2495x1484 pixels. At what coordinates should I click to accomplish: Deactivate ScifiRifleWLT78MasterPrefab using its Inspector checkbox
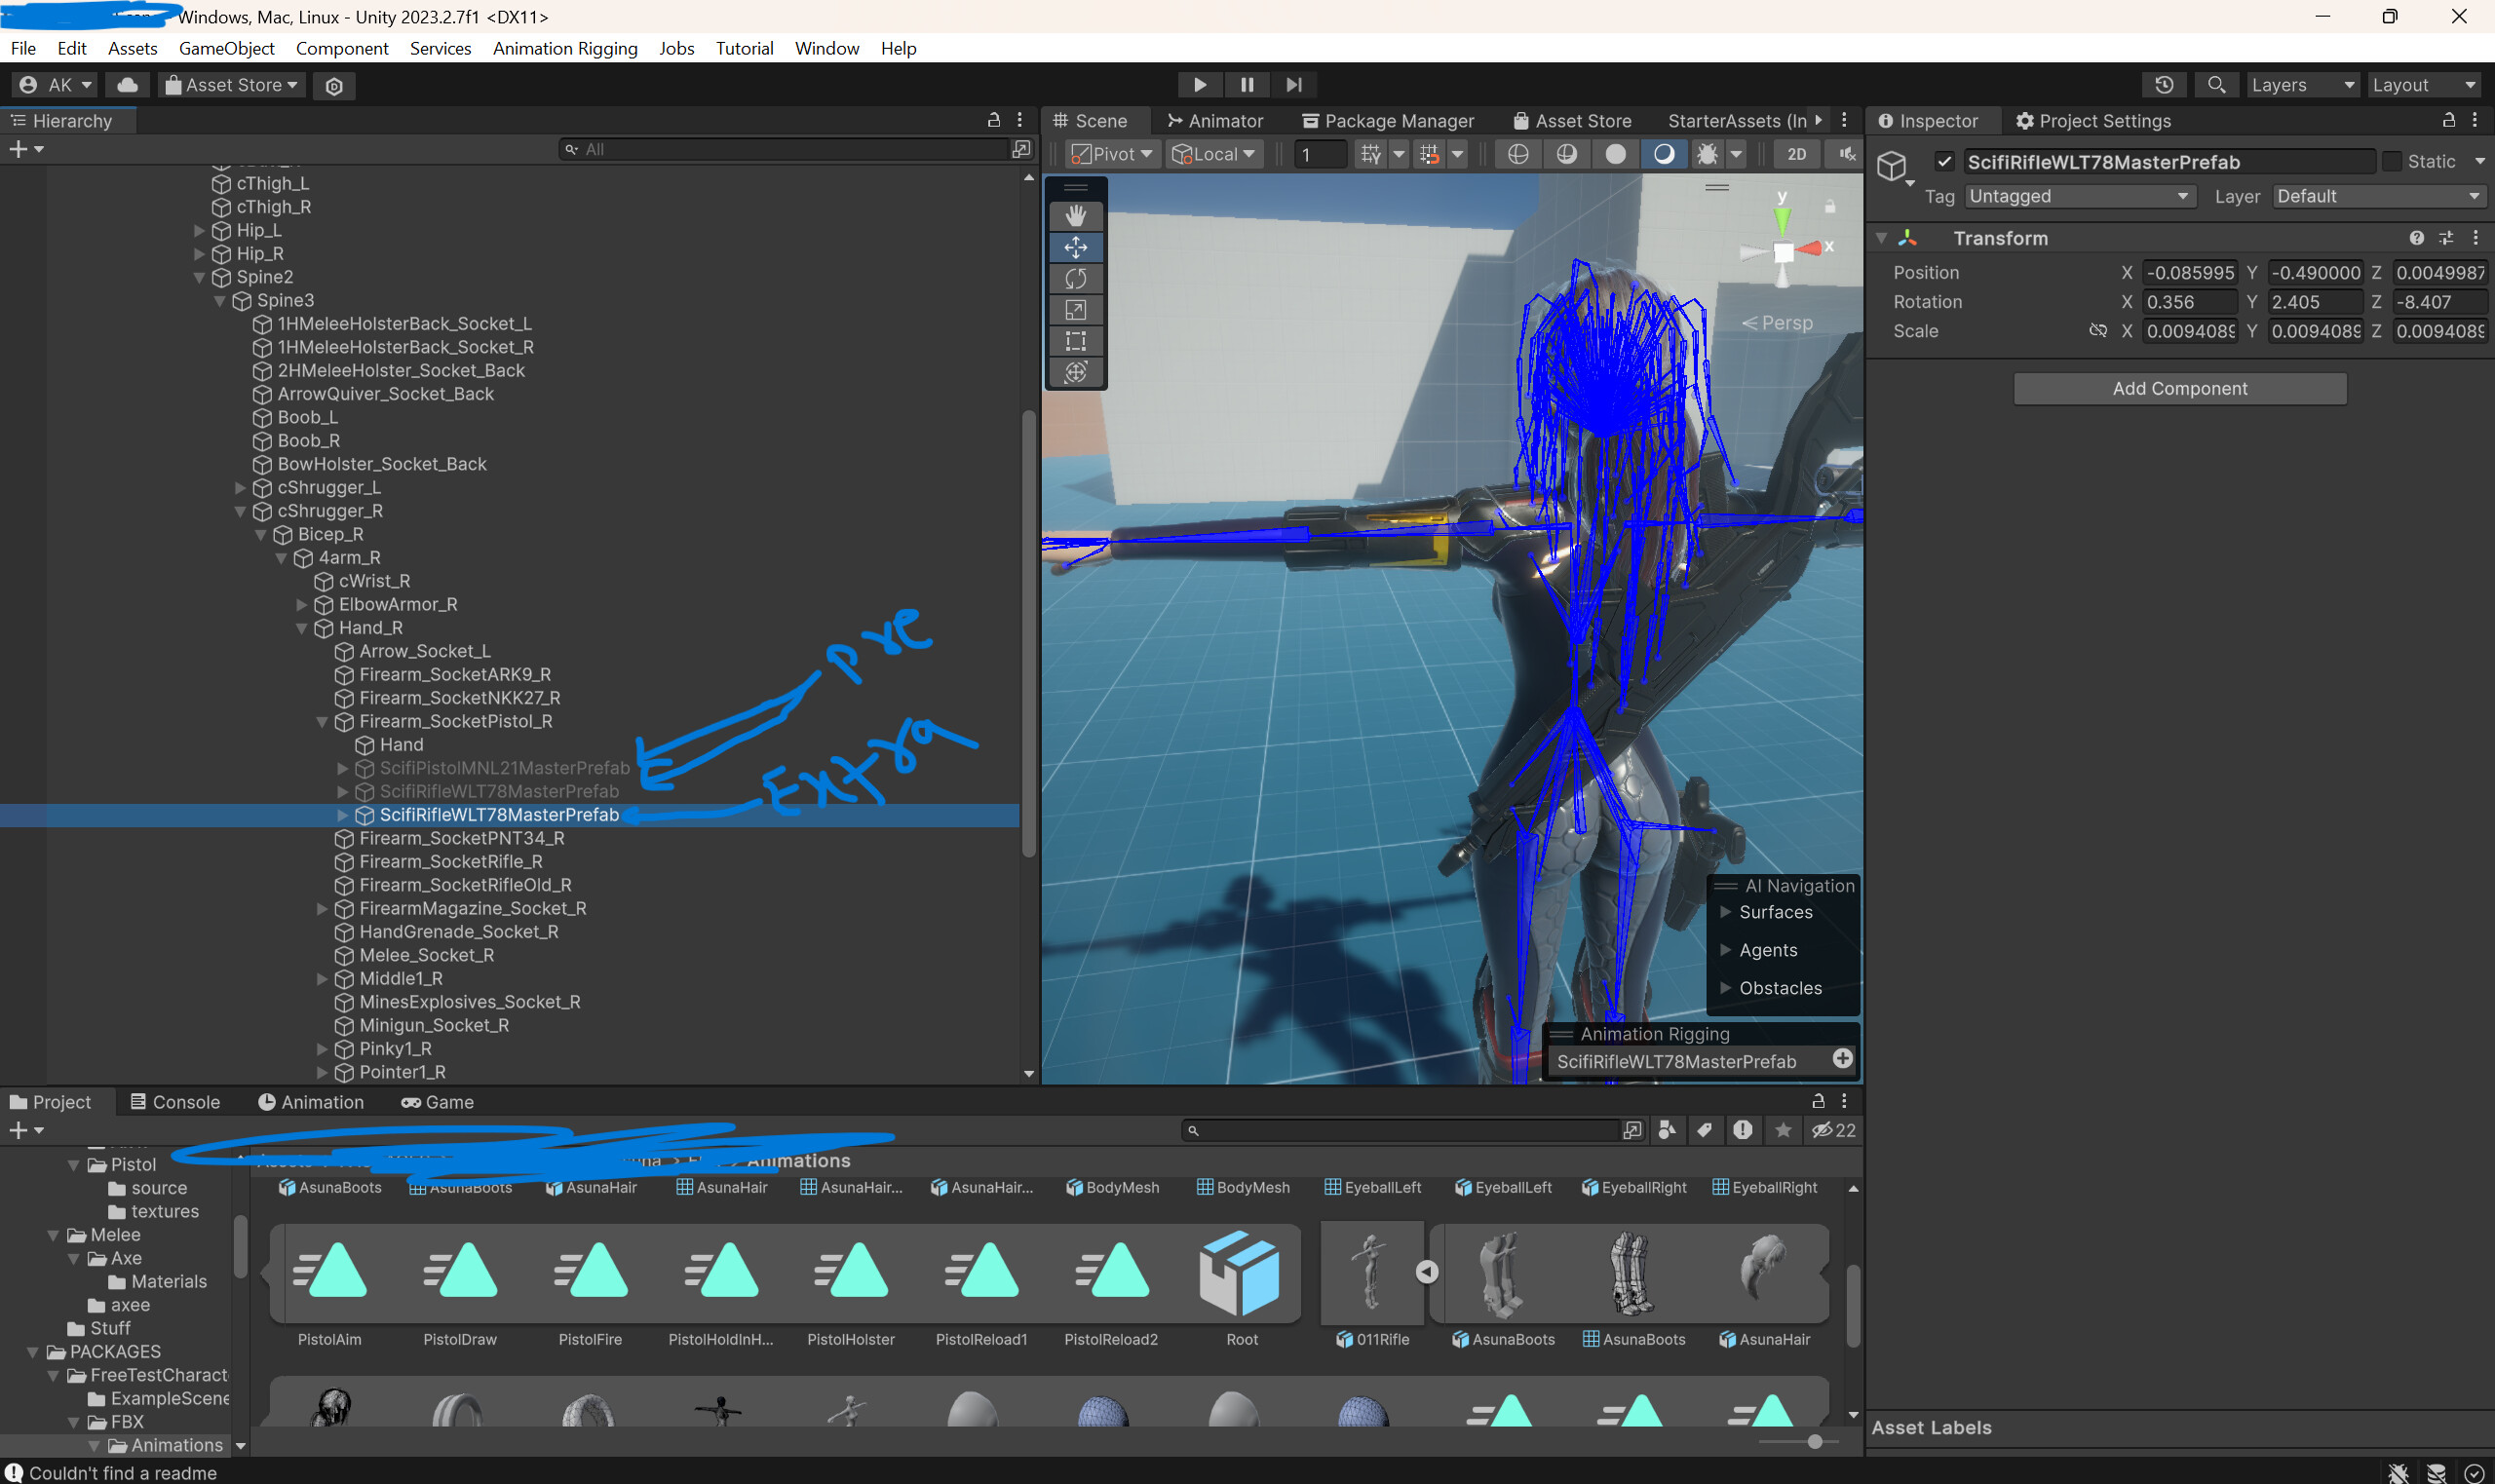pyautogui.click(x=1945, y=161)
